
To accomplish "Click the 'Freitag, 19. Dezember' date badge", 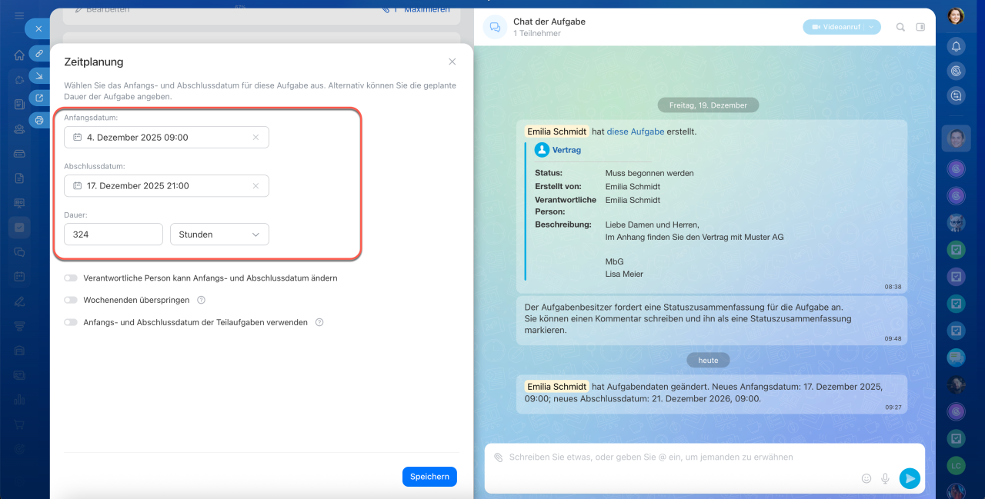I will tap(708, 105).
